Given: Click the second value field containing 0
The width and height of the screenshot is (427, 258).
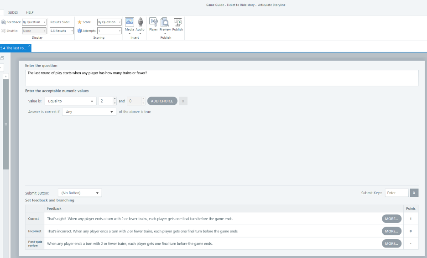Looking at the screenshot, I should [134, 101].
